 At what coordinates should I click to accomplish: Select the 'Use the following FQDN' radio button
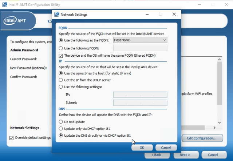click(x=61, y=48)
